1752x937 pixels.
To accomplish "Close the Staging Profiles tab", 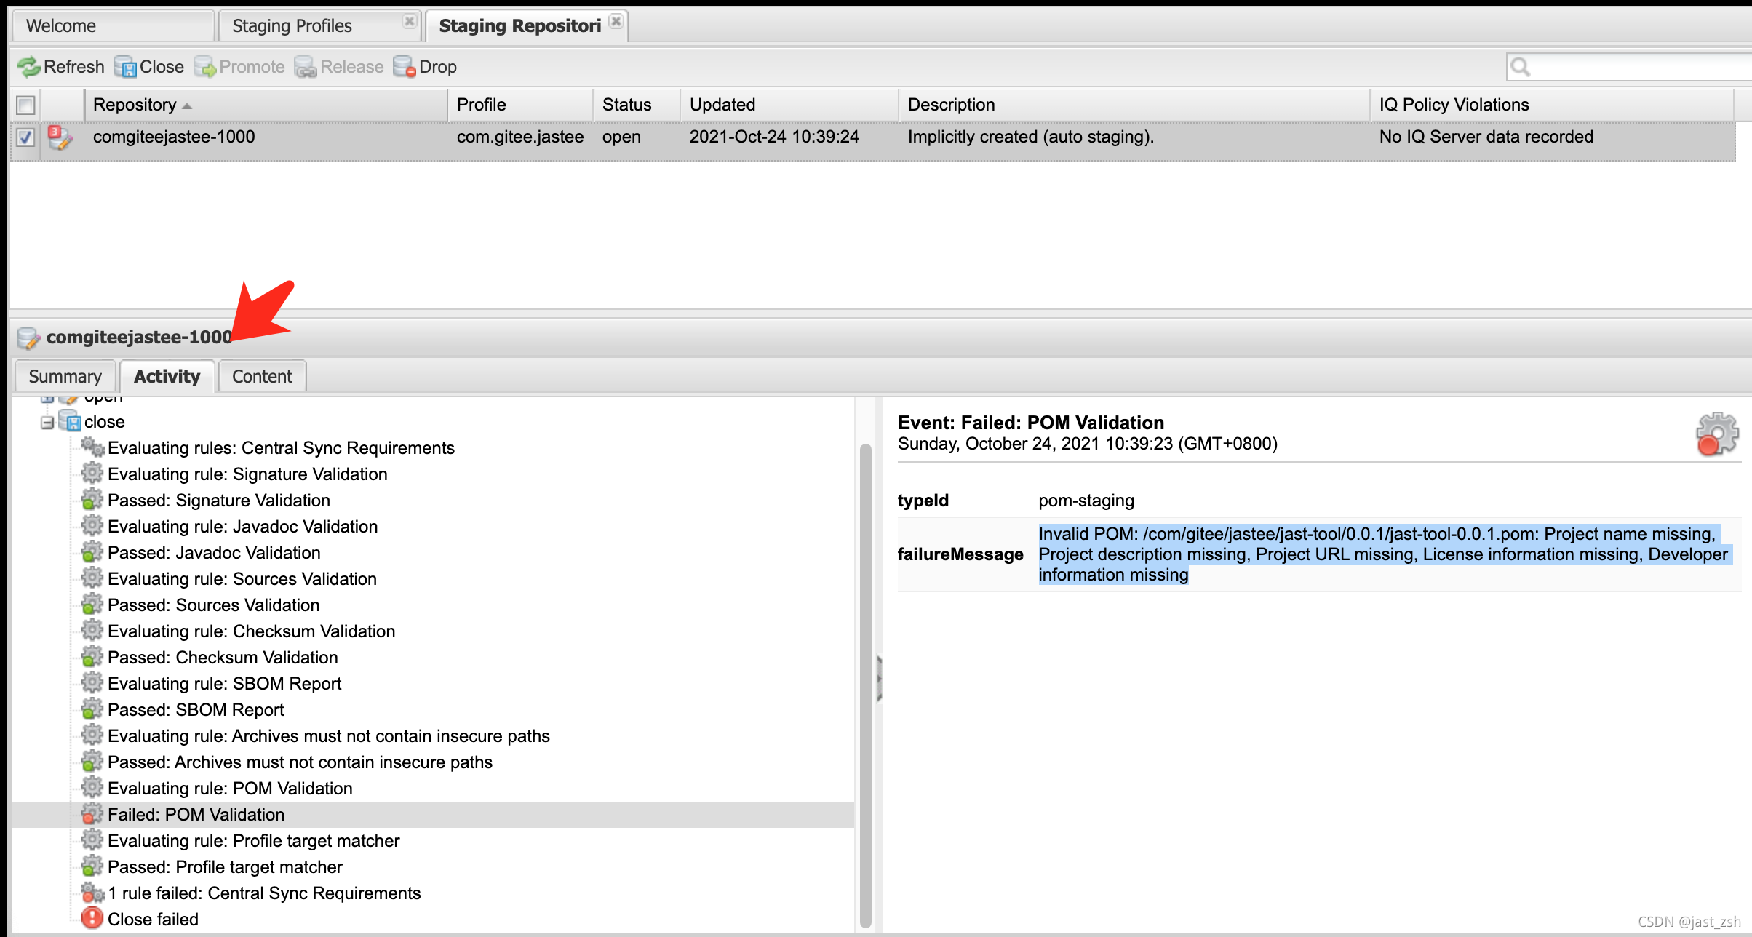I will (x=410, y=21).
